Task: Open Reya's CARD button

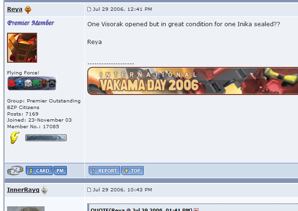Action: [39, 171]
